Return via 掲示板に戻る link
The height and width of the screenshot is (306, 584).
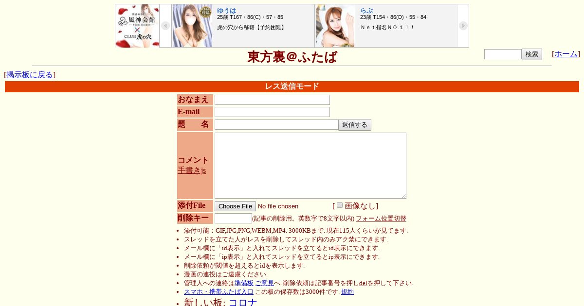(30, 74)
